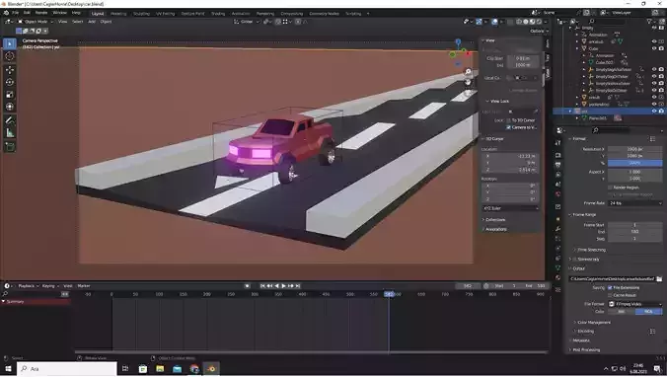The image size is (667, 377).
Task: Open the Render menu
Action: (x=41, y=13)
